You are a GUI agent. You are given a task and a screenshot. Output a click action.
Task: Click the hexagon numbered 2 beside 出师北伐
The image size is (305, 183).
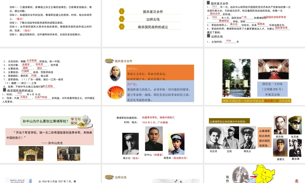(x=122, y=19)
